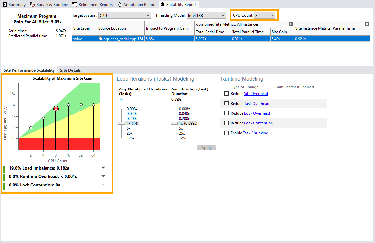Expand the Site Instance Metrics column group
The width and height of the screenshot is (375, 243).
pos(367,24)
